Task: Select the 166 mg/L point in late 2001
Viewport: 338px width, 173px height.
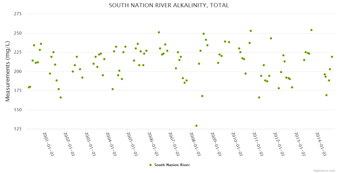Action: (x=61, y=97)
